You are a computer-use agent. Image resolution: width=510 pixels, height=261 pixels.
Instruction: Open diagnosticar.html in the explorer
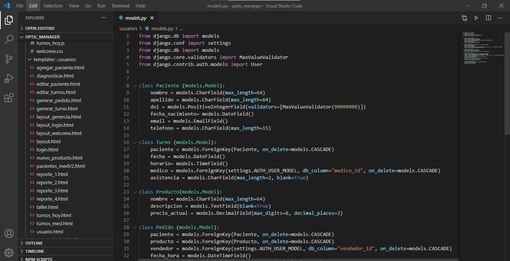[x=55, y=76]
